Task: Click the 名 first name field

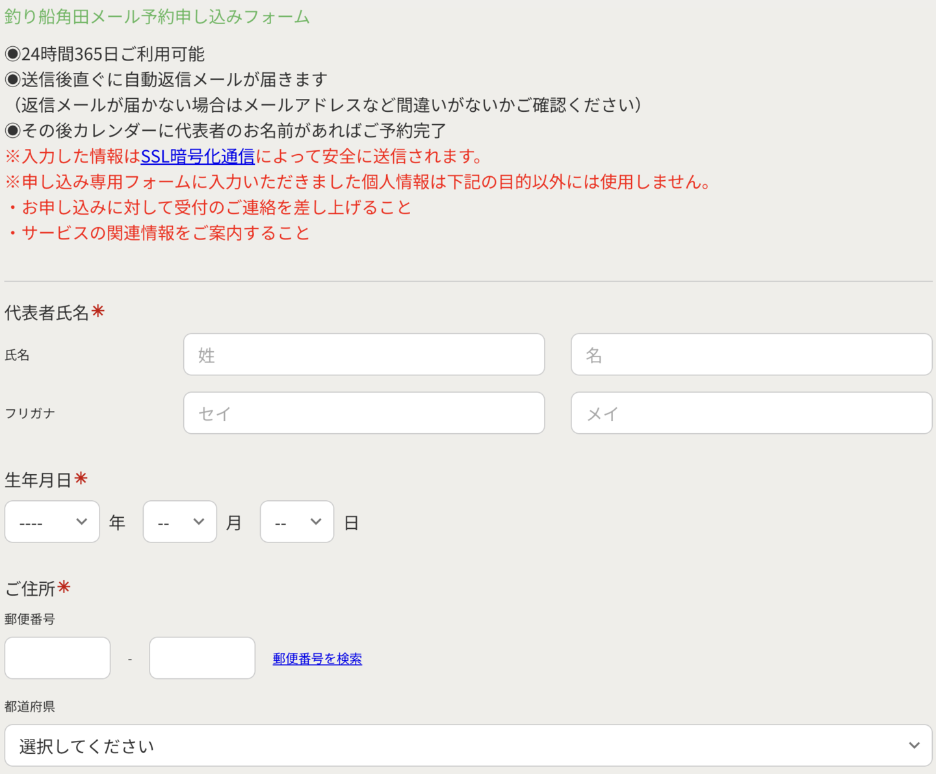Action: [751, 354]
